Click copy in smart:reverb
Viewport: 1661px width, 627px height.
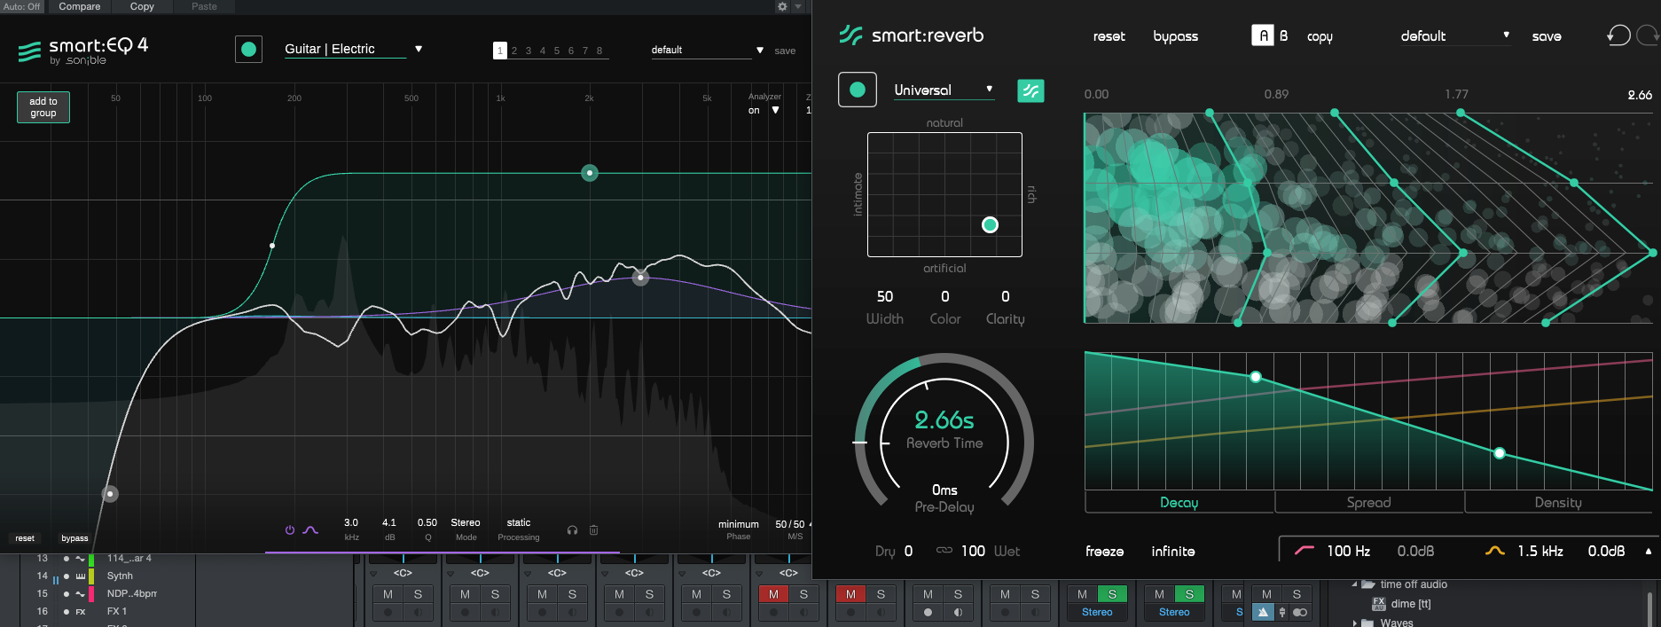[x=1320, y=36]
